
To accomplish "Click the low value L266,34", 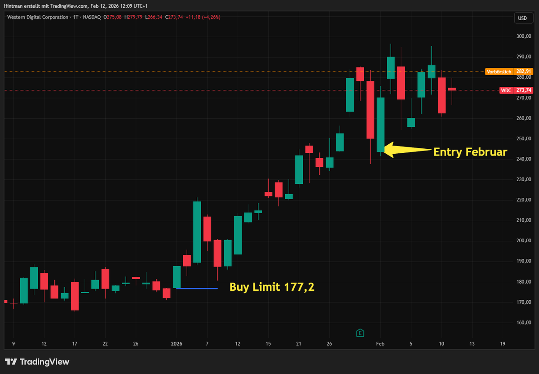I will tap(154, 17).
